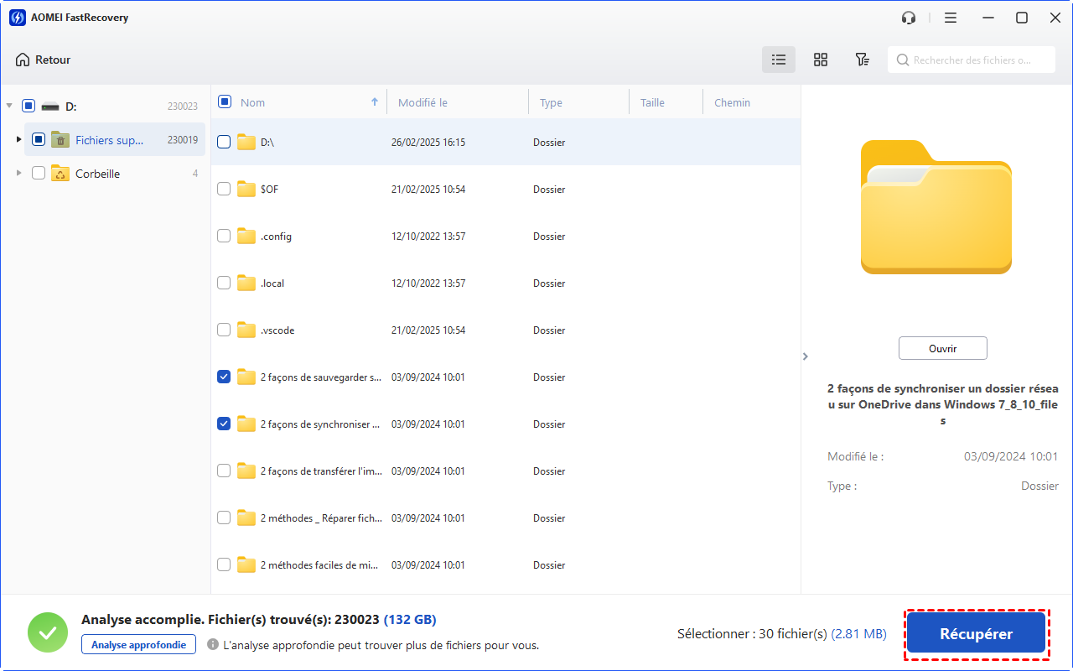Viewport: 1073px width, 671px height.
Task: Click the 'Sélectionner : 30 fichier(s)' status text
Action: (752, 634)
